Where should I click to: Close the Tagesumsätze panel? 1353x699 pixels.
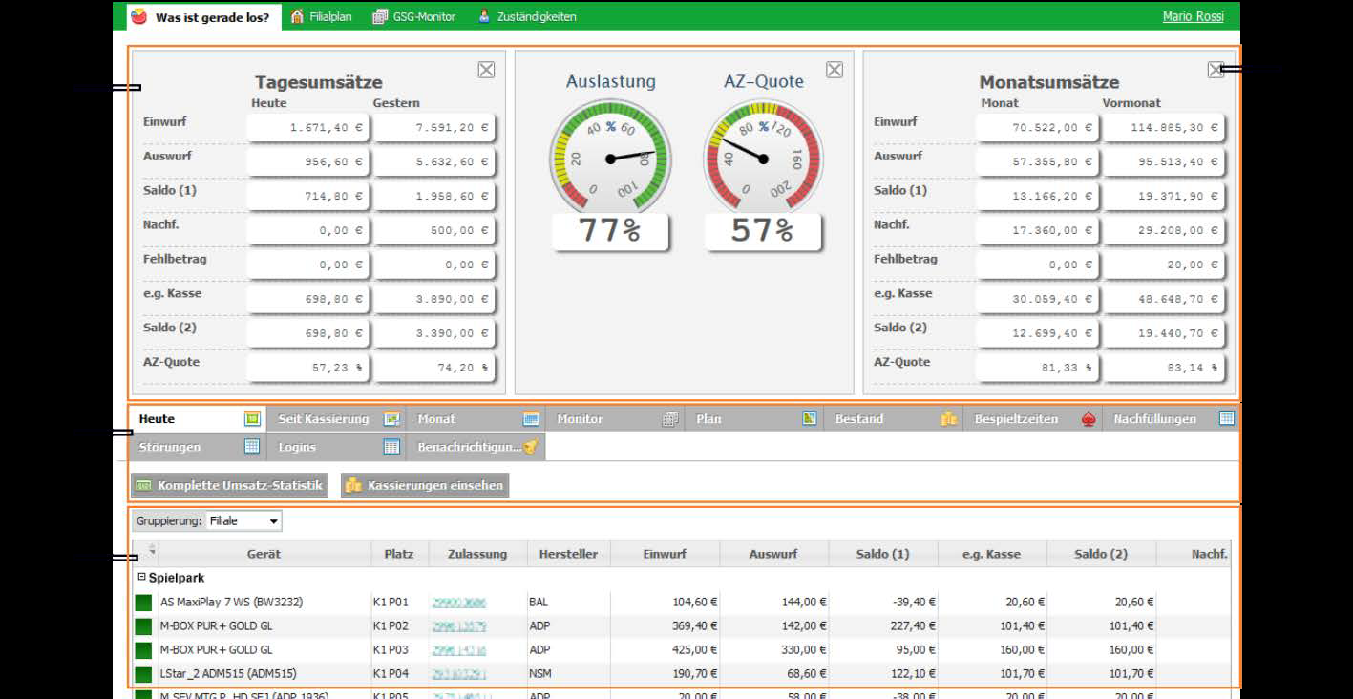point(486,69)
